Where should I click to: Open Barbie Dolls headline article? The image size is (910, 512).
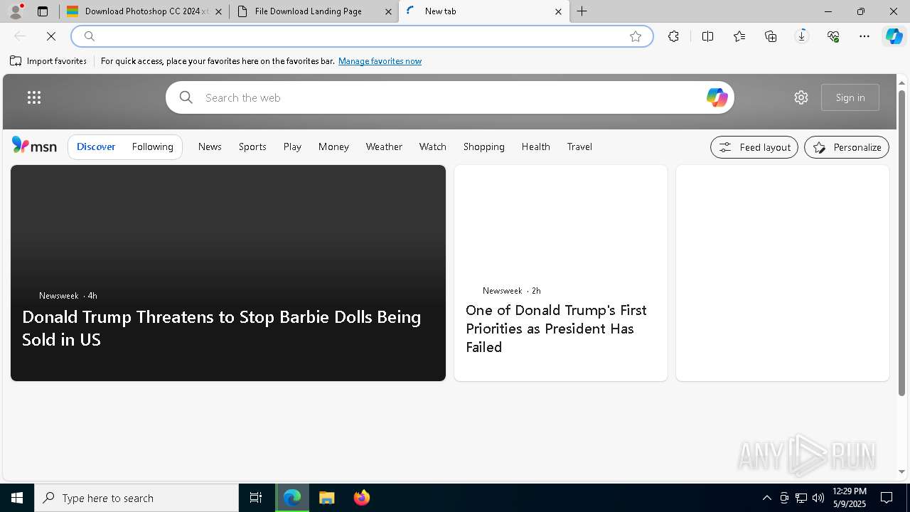pyautogui.click(x=222, y=328)
